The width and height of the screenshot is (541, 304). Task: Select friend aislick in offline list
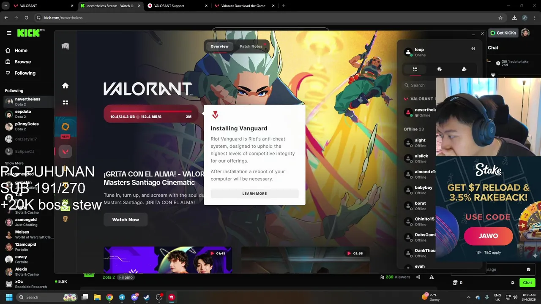point(419,158)
